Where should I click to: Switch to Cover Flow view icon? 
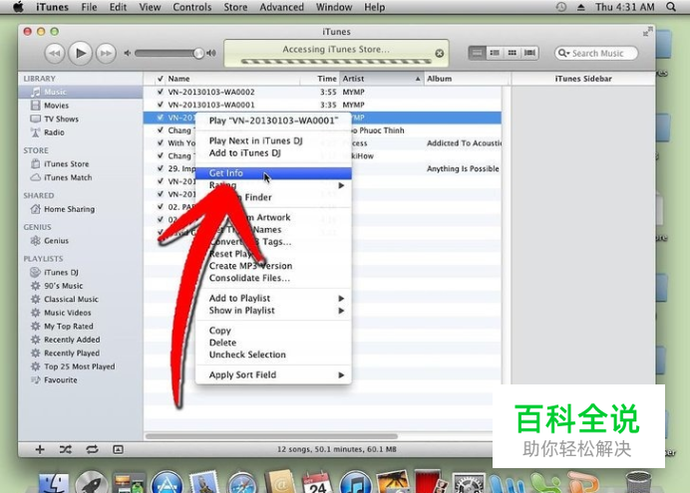coord(529,53)
